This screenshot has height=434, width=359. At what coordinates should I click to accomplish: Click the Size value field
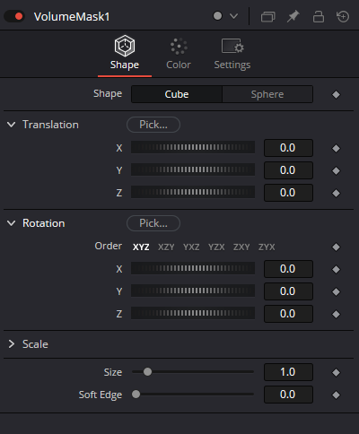(x=288, y=372)
